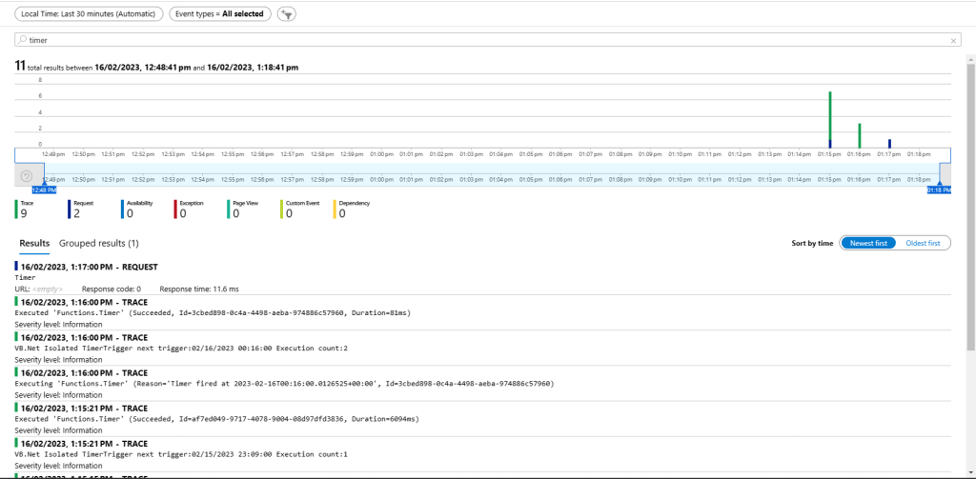Click the add filter funnel icon
Screen dimensions: 976x479
[x=288, y=14]
